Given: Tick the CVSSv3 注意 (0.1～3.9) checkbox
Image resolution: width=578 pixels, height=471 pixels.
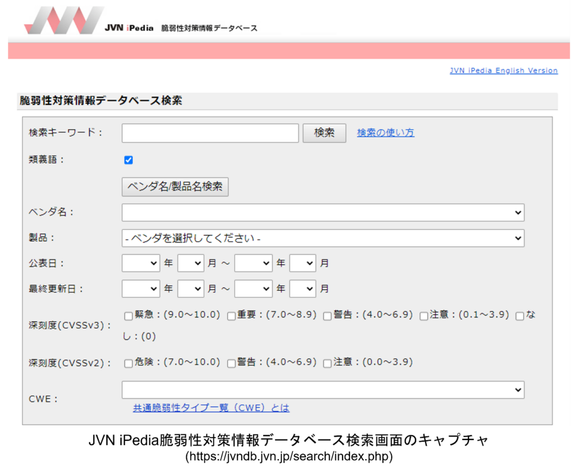Looking at the screenshot, I should click(x=424, y=316).
